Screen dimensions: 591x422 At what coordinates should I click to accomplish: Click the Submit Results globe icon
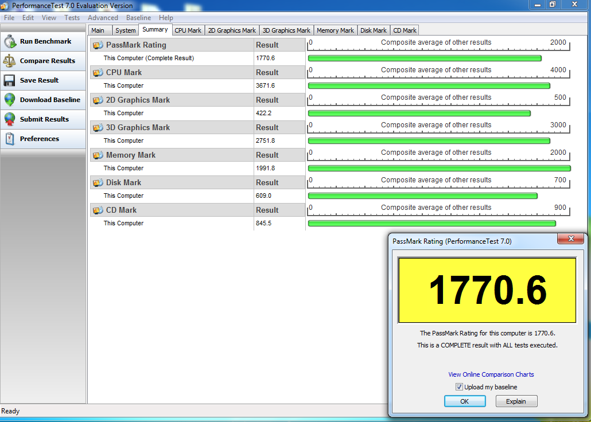click(10, 119)
